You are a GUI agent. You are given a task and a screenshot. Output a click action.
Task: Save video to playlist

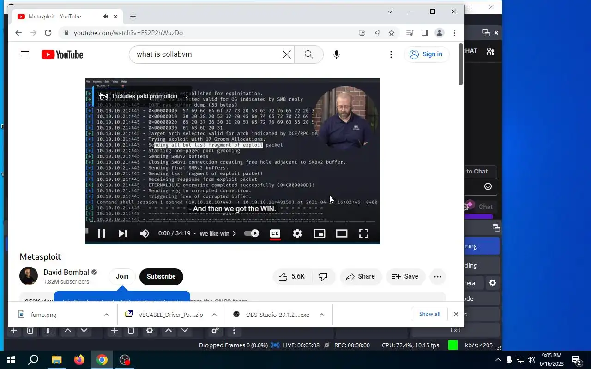[405, 277]
